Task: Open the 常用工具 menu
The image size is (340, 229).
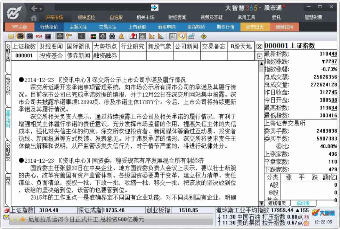Action: point(246,17)
